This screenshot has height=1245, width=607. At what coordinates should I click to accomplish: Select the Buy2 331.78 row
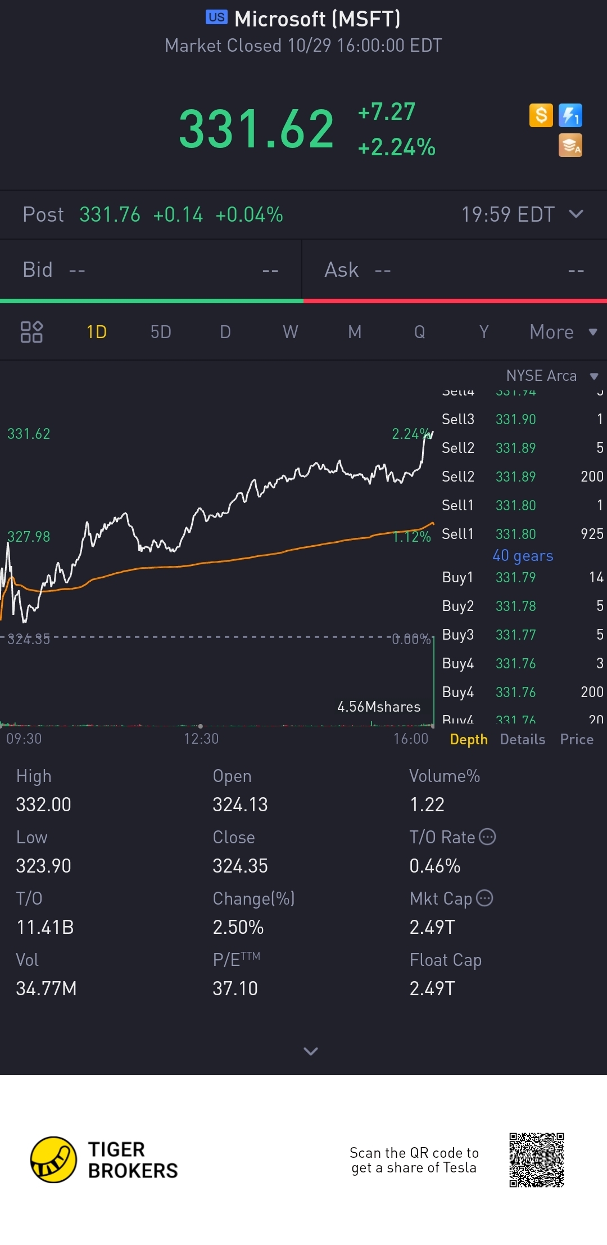(523, 606)
